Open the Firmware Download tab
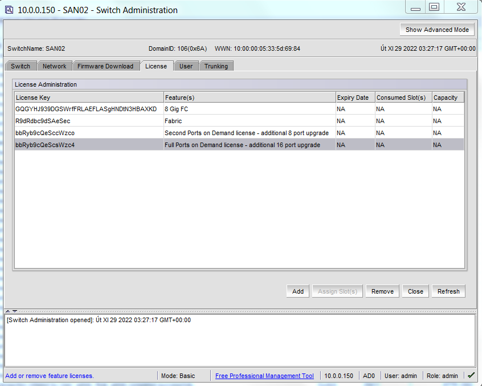This screenshot has height=386, width=482. pos(105,66)
